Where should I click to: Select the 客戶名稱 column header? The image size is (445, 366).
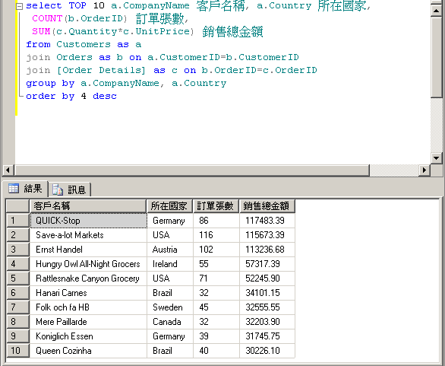click(88, 206)
